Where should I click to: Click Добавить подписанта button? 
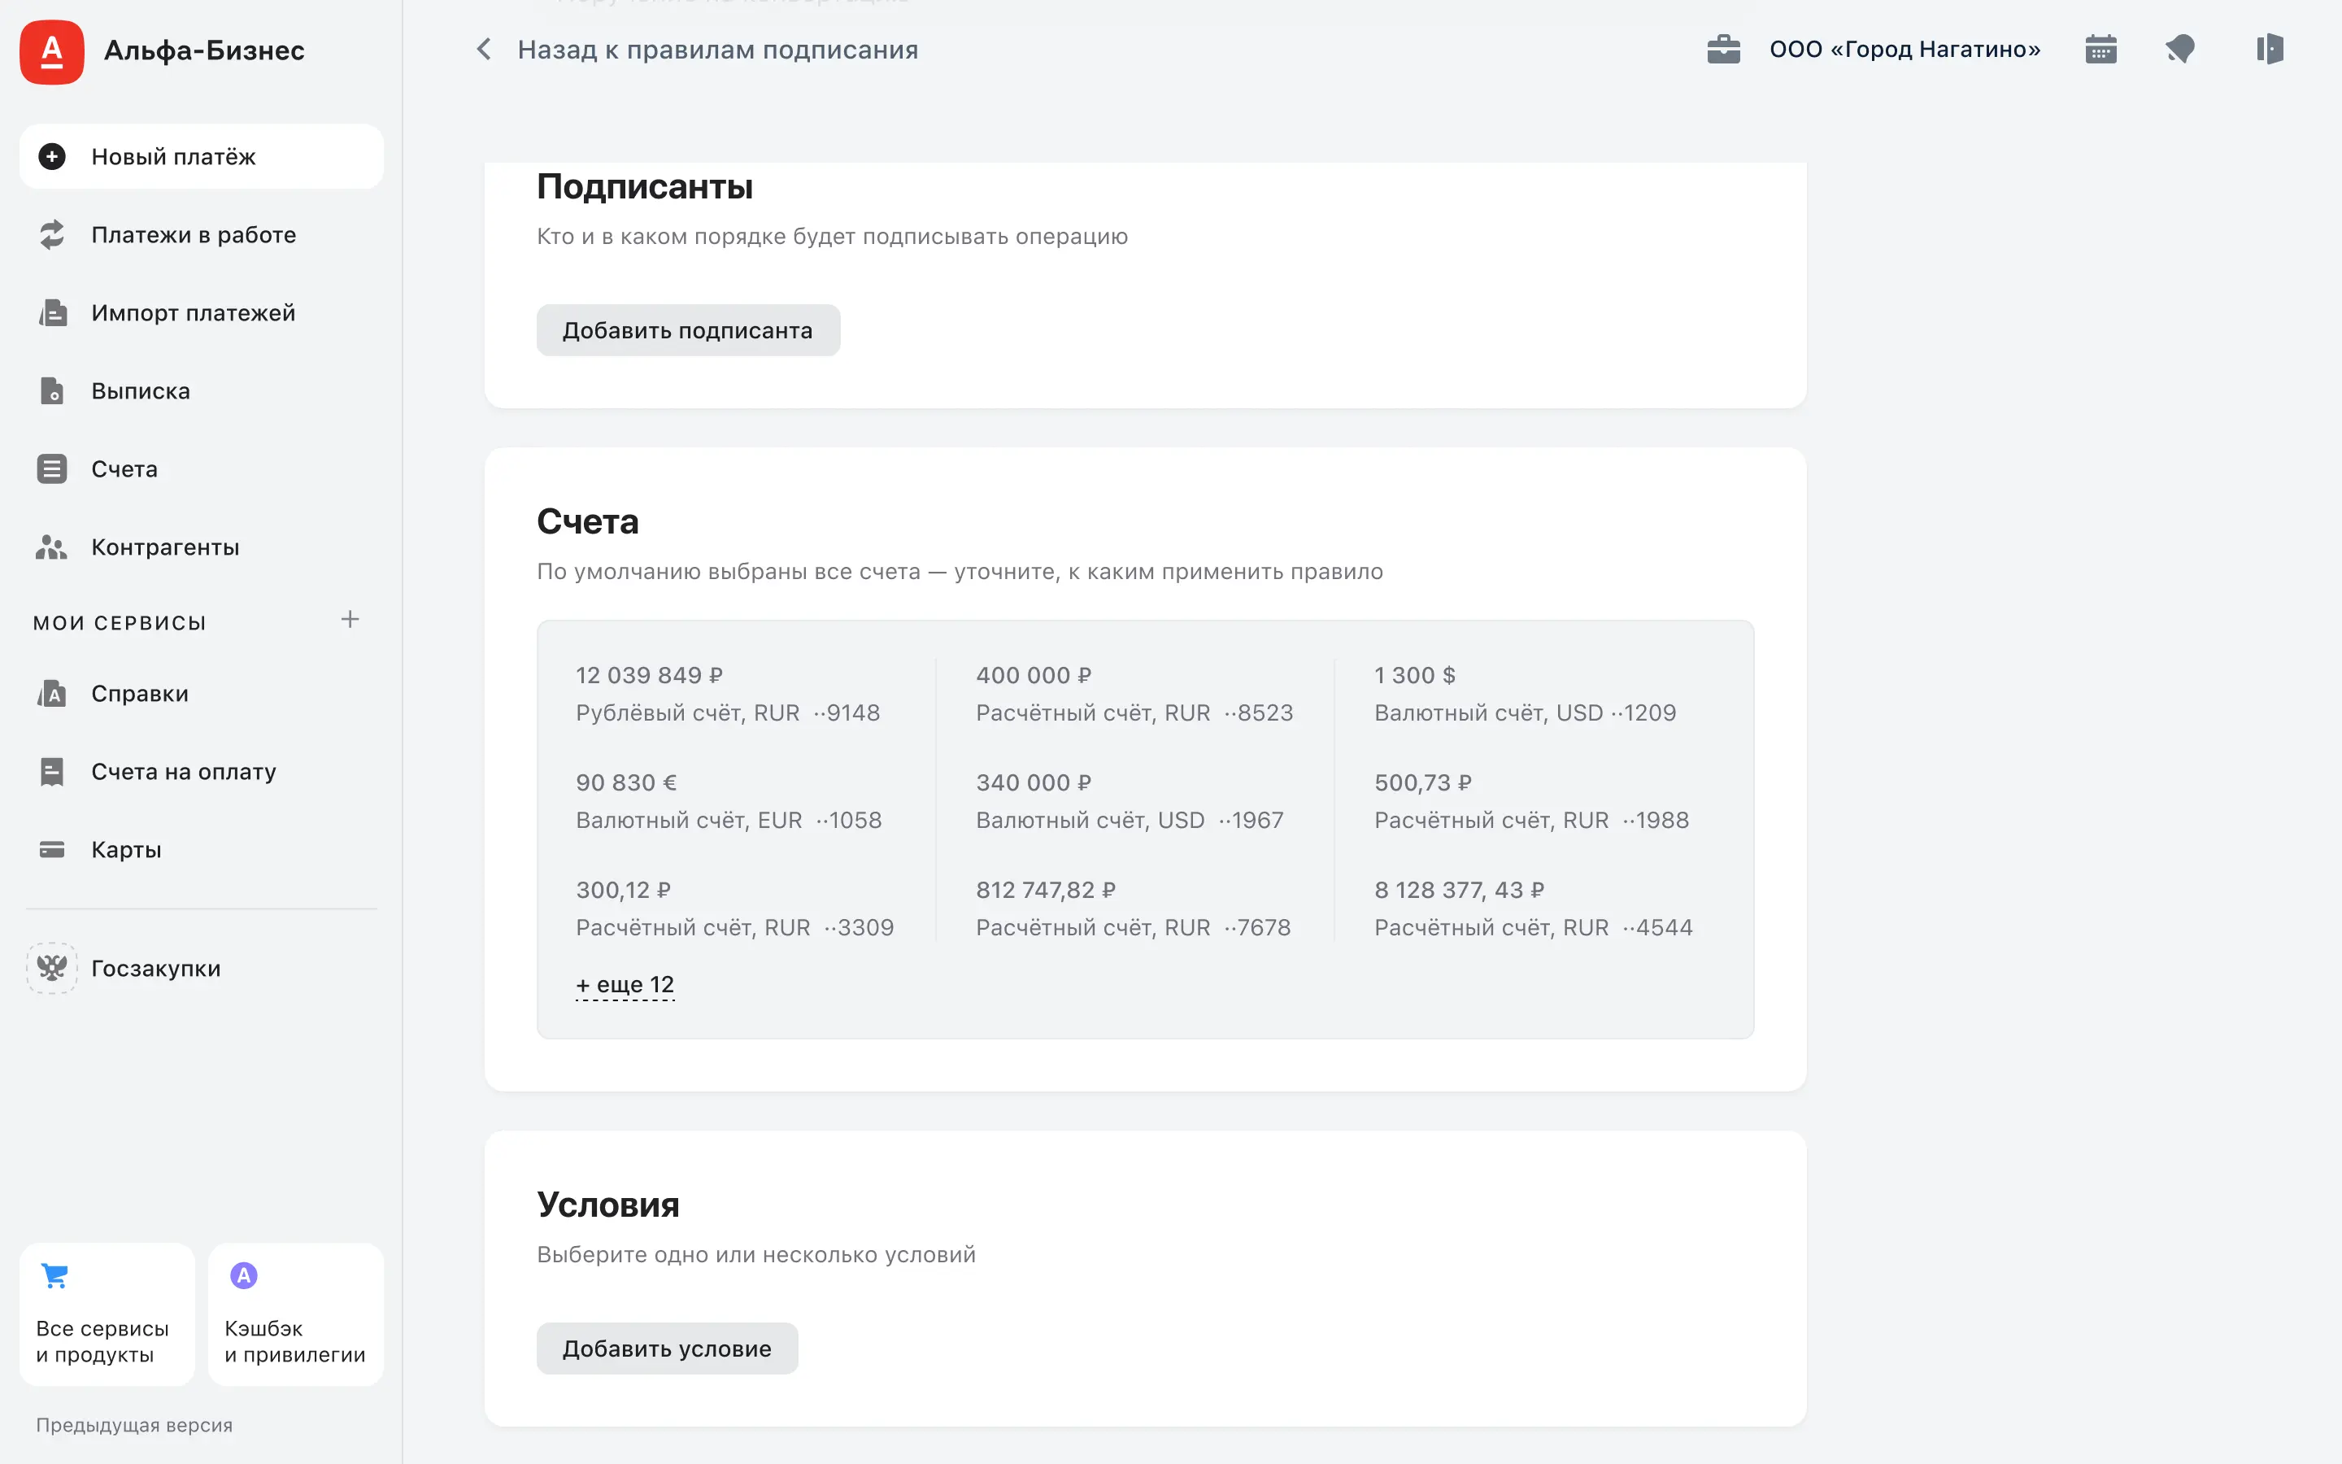688,330
